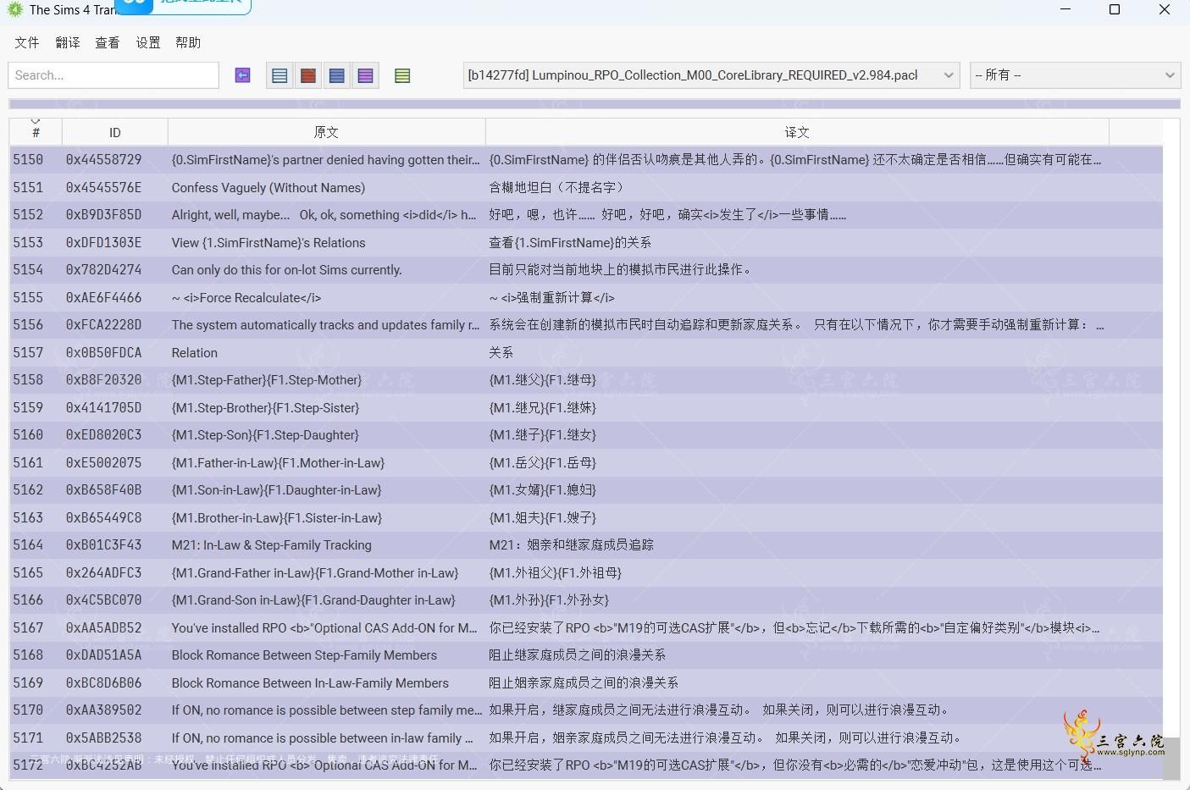Select ID 0xFCA2228D

[x=104, y=325]
